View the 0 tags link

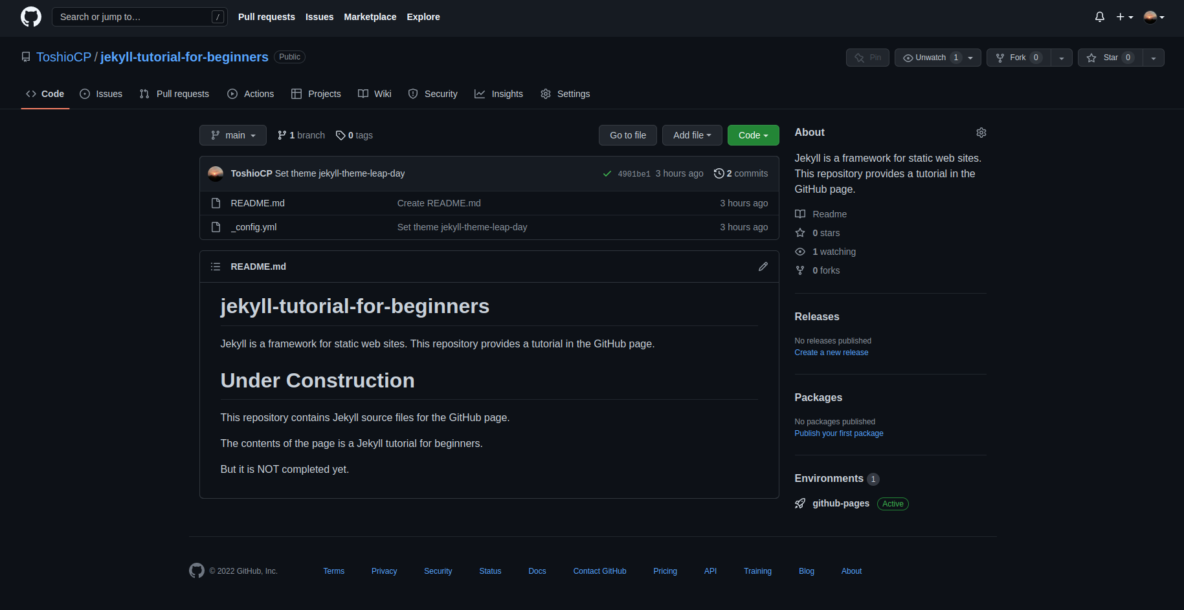point(354,135)
